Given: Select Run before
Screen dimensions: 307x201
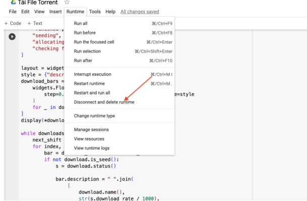Looking at the screenshot, I should tap(119, 32).
